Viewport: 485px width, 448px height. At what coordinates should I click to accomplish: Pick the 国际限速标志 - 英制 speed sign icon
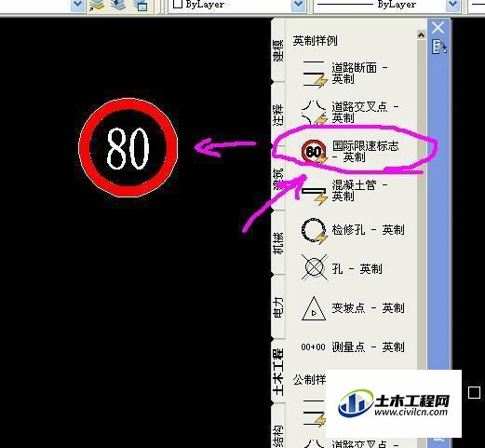[314, 152]
